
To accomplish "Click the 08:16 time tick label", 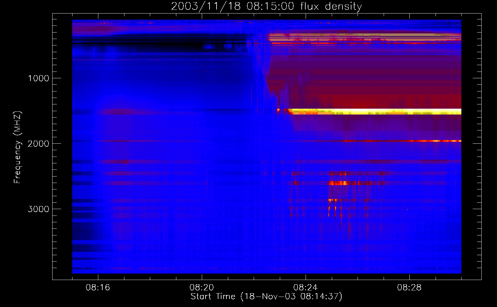I will (98, 288).
